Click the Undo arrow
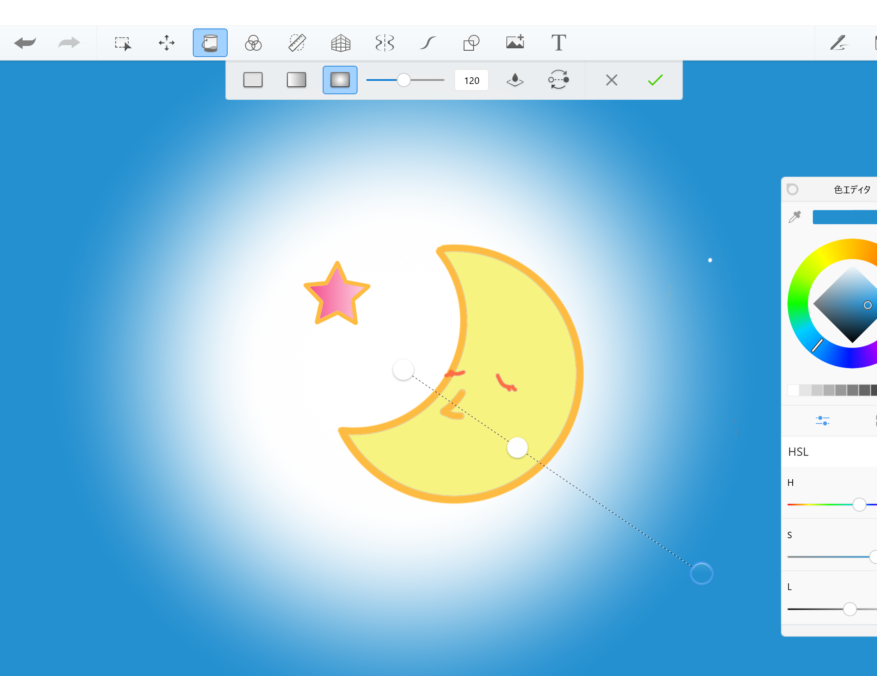 pos(25,43)
